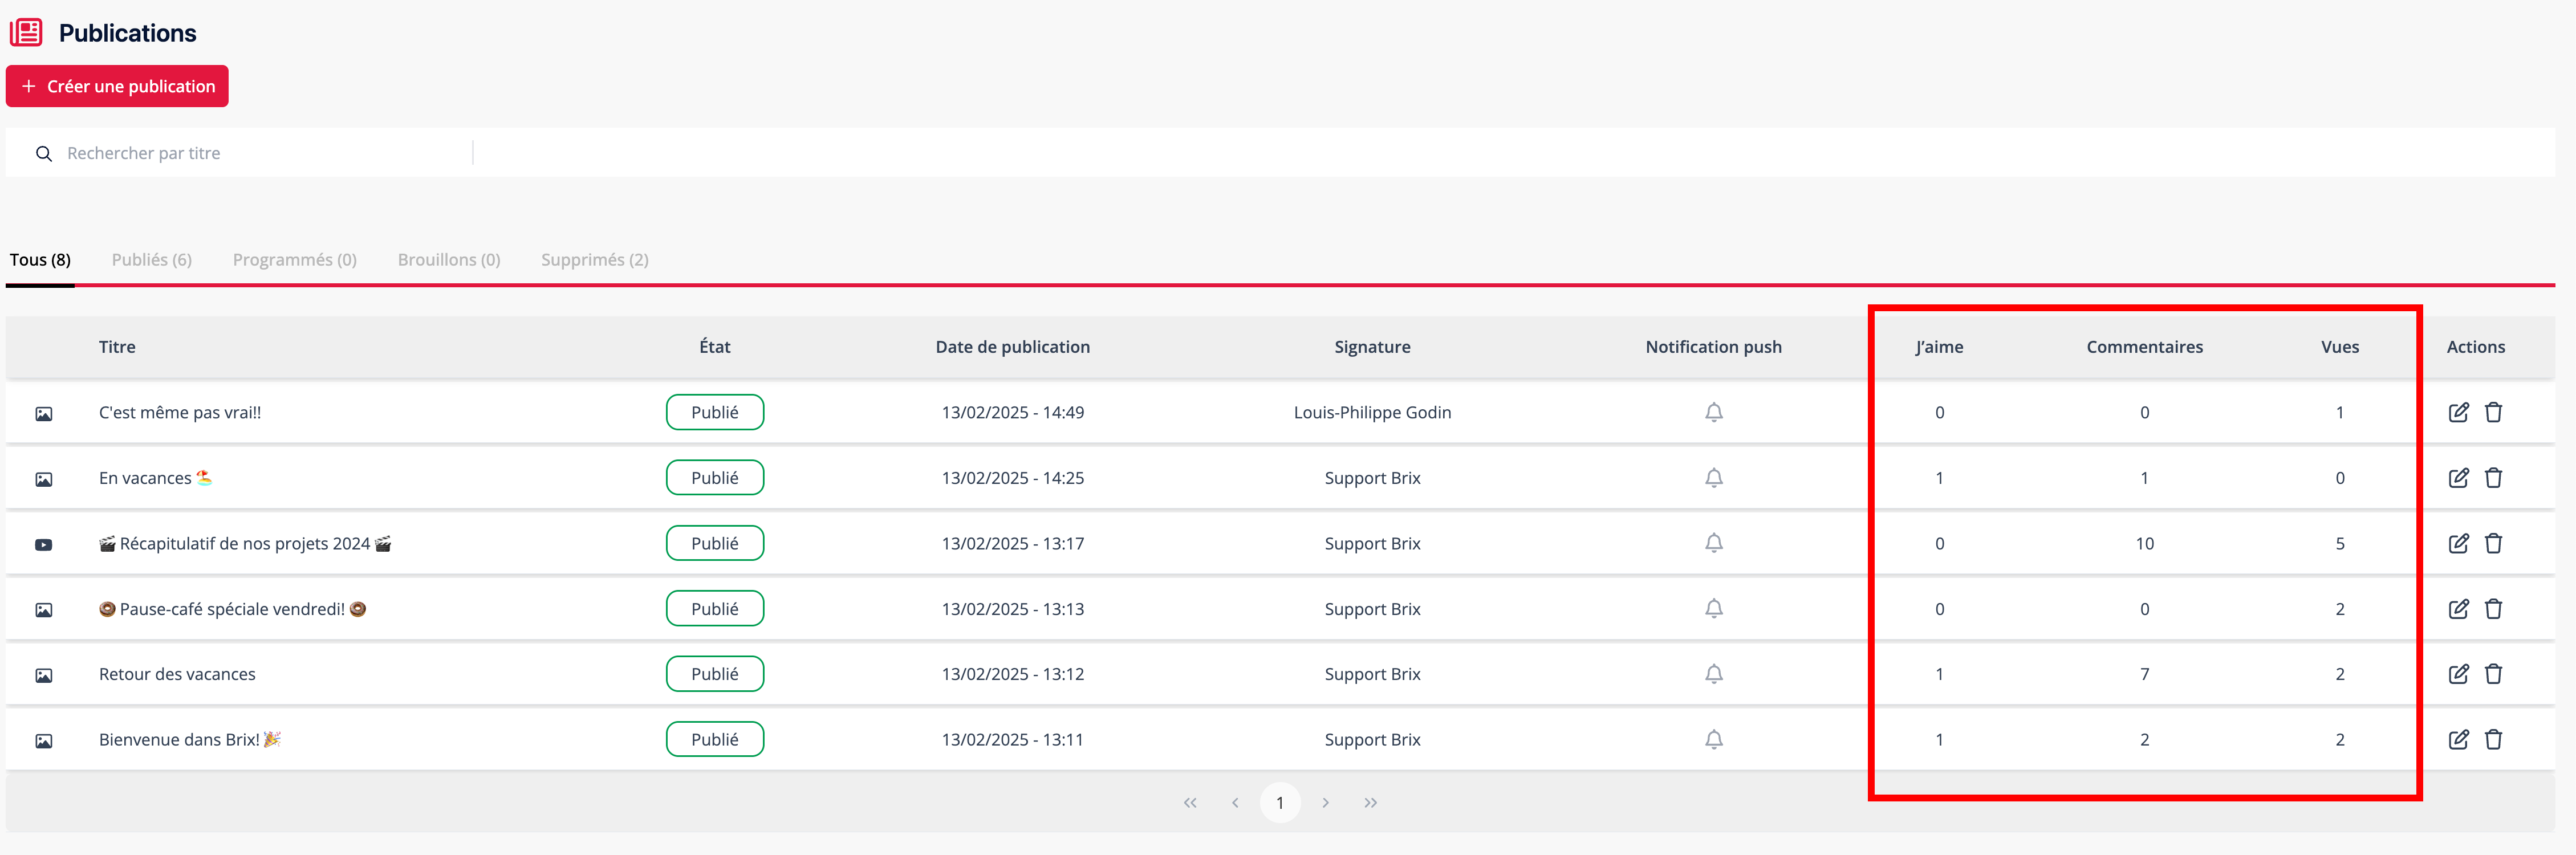Click the date "13/02/2025 - 13:17"
This screenshot has height=855, width=2576.
coord(1013,543)
